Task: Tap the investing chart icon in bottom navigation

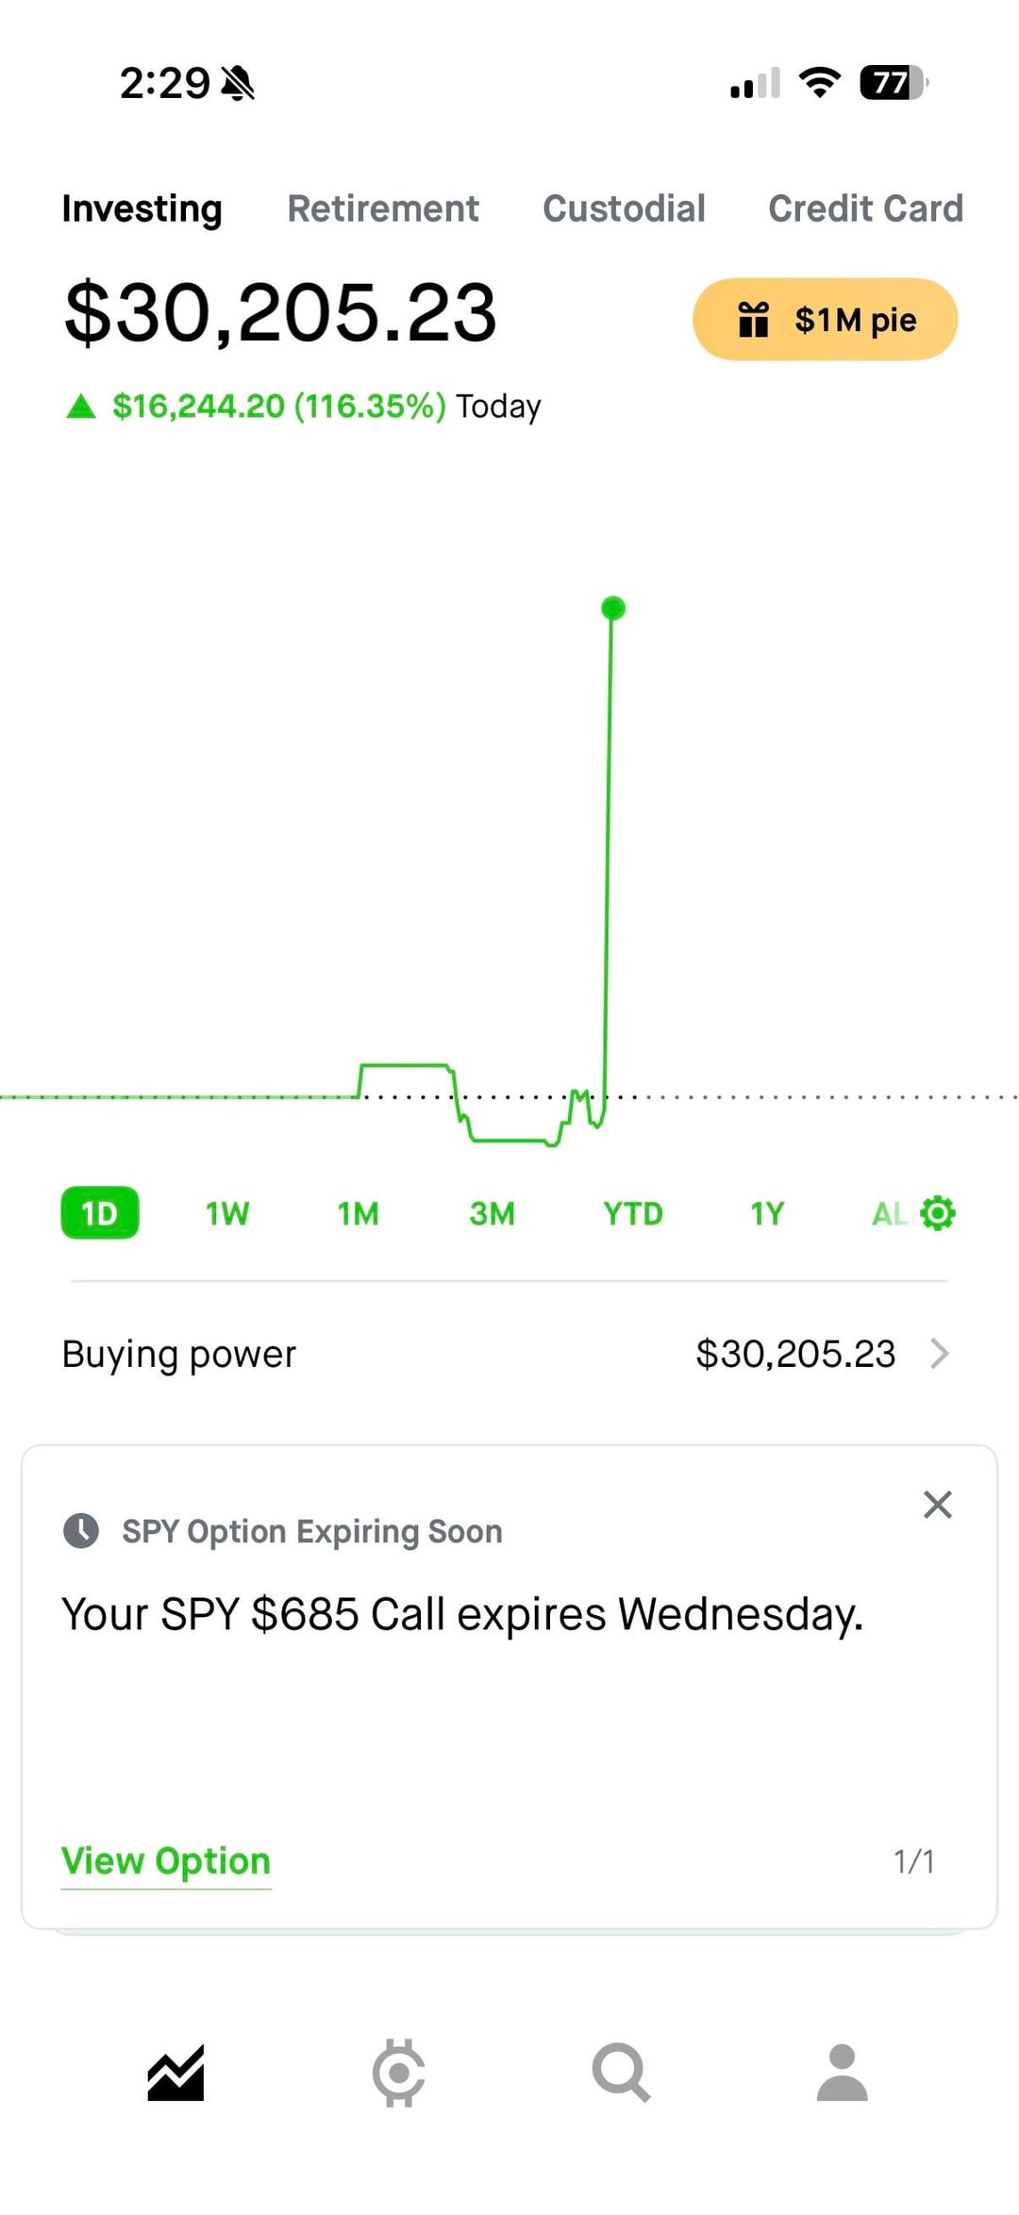Action: coord(175,2073)
